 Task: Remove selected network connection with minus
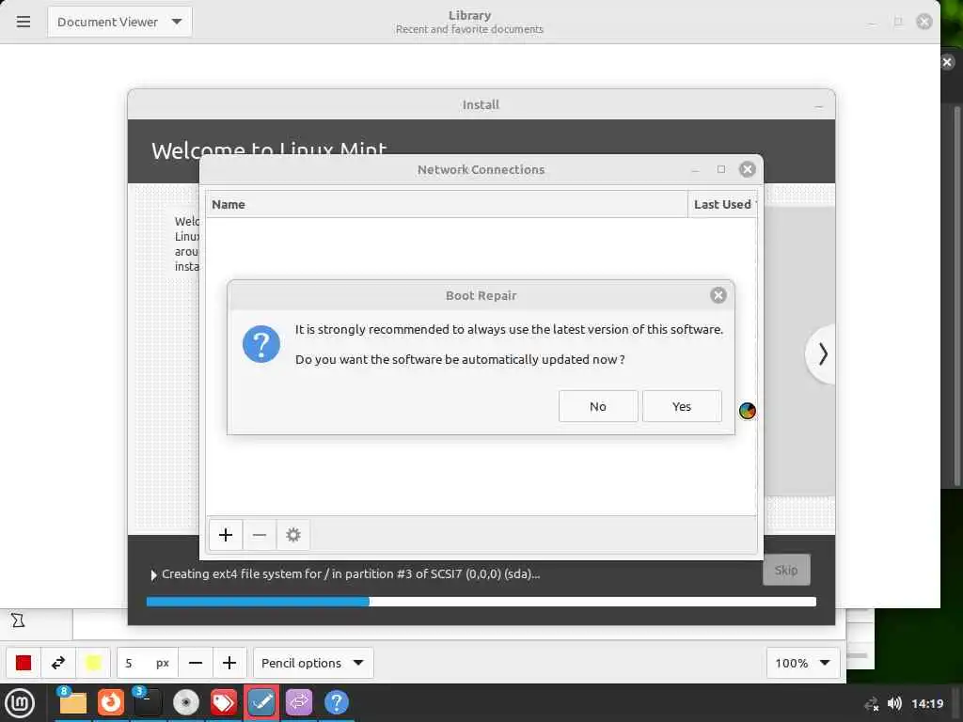pos(260,535)
